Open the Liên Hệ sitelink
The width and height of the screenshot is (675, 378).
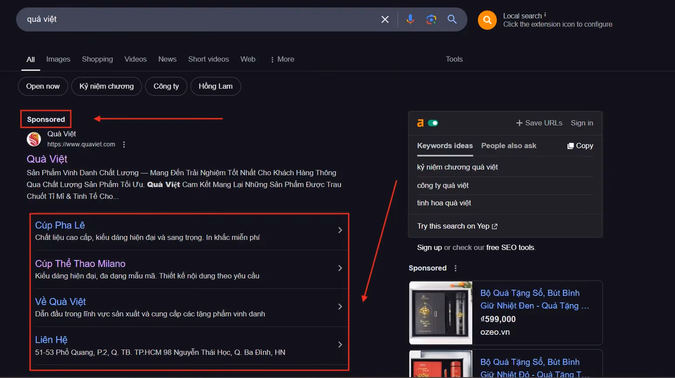[x=51, y=340]
